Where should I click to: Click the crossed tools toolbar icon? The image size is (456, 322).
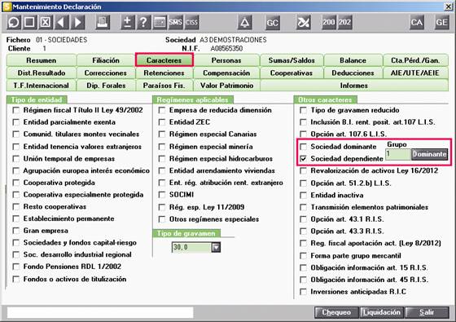(x=303, y=23)
